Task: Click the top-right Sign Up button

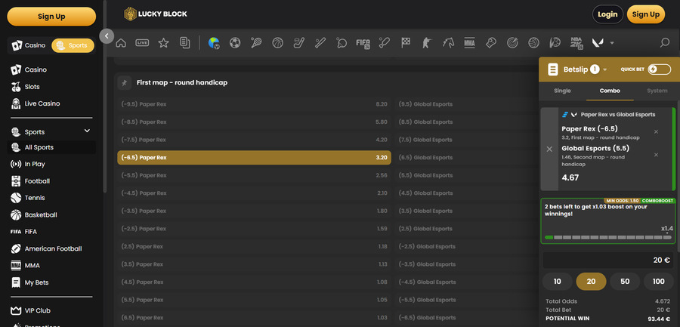Action: [x=646, y=14]
